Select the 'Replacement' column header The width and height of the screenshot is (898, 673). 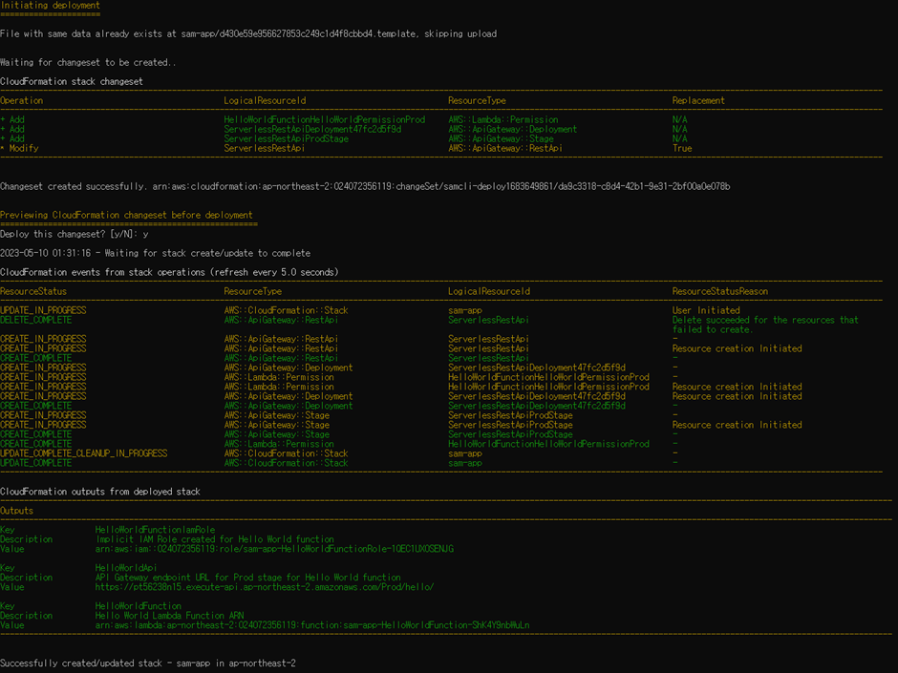coord(698,101)
